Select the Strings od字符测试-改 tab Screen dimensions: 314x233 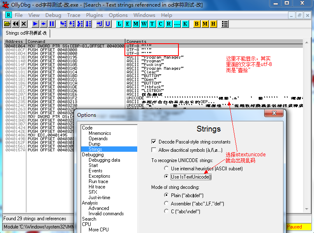(x=26, y=33)
